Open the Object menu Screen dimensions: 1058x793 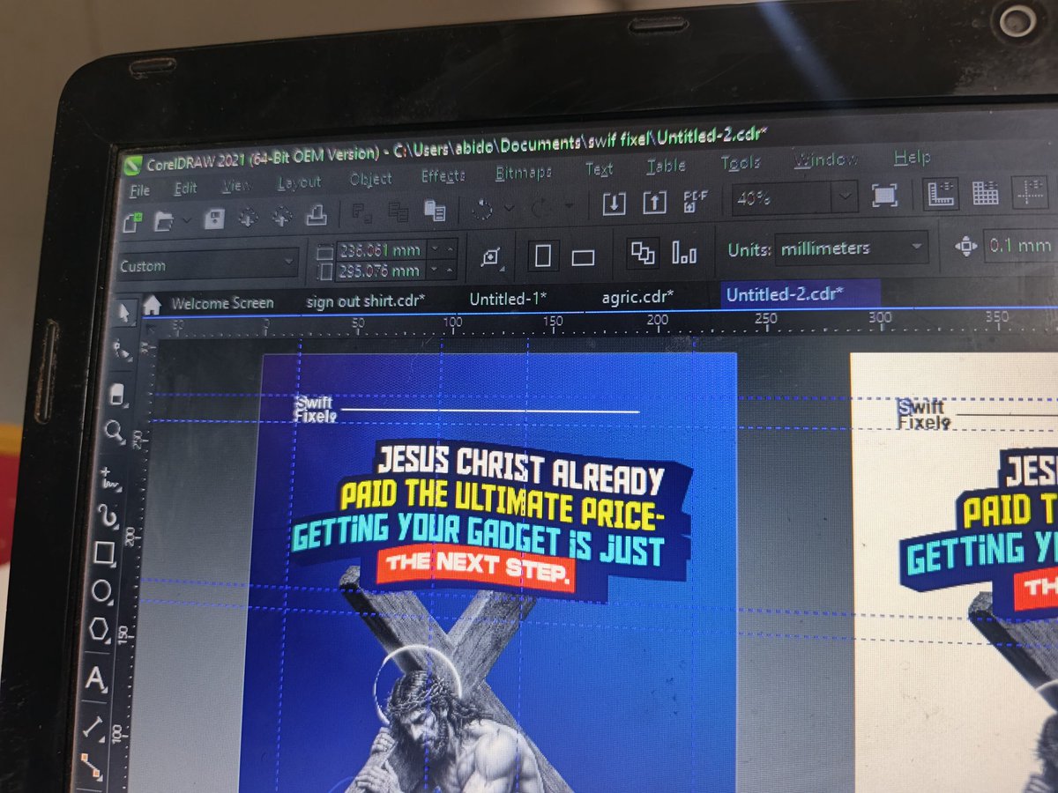[370, 180]
